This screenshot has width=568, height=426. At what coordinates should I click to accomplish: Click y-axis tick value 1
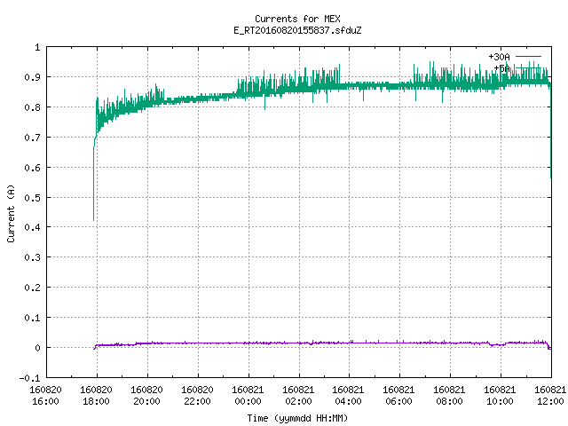[37, 47]
